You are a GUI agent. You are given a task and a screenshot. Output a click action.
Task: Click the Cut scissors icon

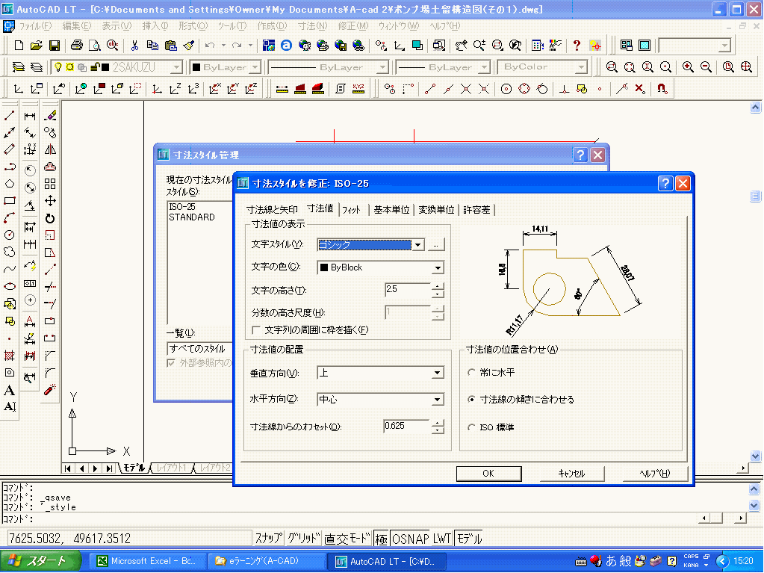pyautogui.click(x=134, y=46)
